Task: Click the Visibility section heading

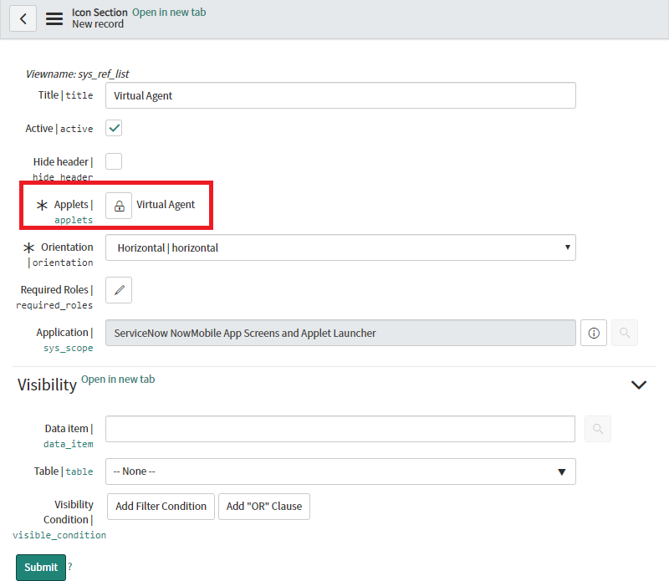Action: (48, 385)
